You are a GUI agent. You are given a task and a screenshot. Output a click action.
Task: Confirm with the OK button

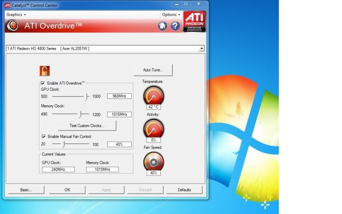(x=67, y=190)
